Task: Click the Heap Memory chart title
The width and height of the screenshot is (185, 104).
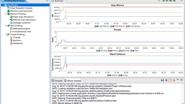Action: (118, 5)
